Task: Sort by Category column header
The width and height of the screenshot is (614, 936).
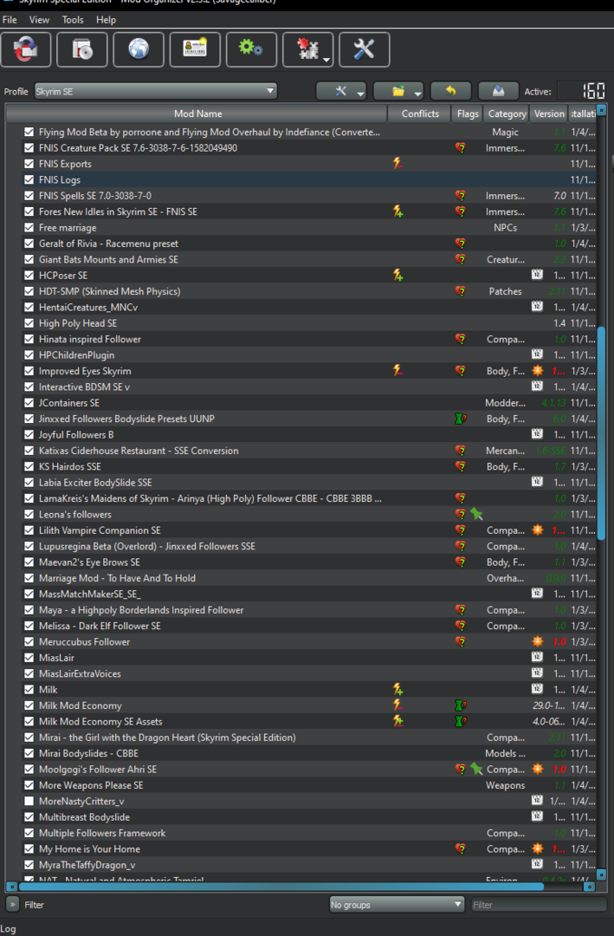Action: click(507, 114)
